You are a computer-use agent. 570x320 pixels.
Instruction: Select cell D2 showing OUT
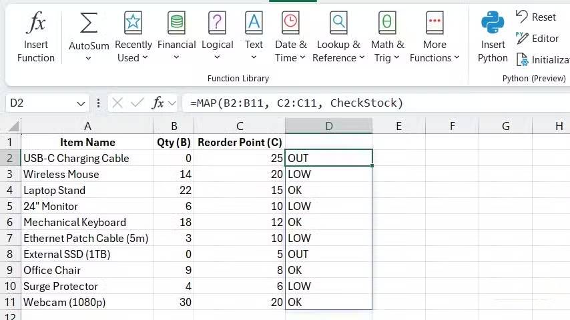pos(329,158)
